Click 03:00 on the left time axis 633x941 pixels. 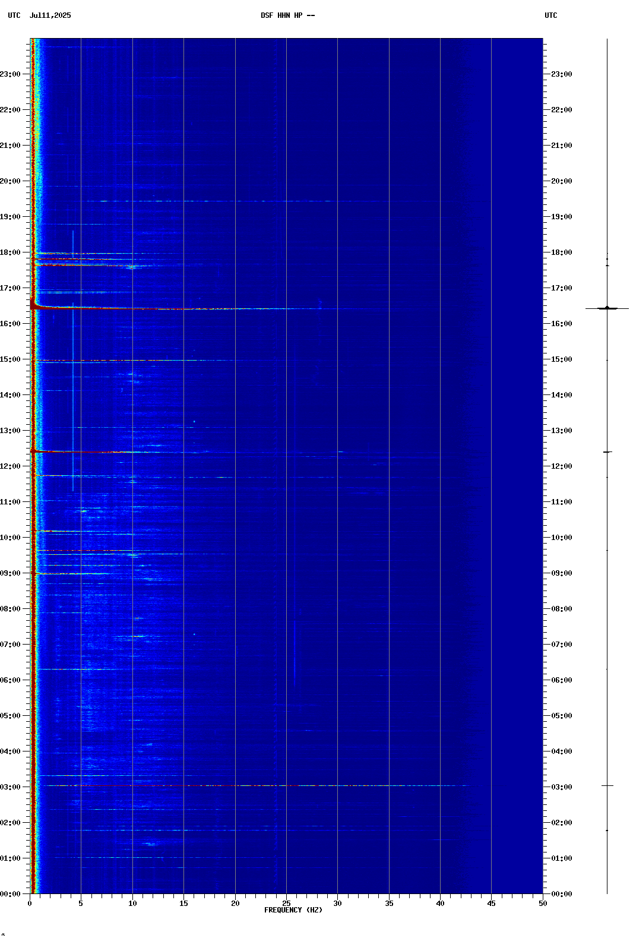point(10,787)
